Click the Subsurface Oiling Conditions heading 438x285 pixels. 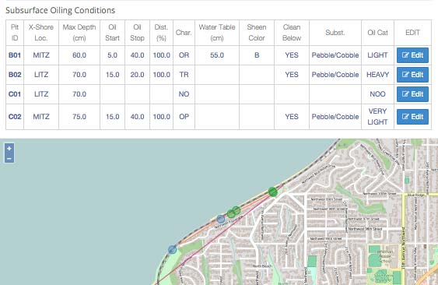click(61, 10)
